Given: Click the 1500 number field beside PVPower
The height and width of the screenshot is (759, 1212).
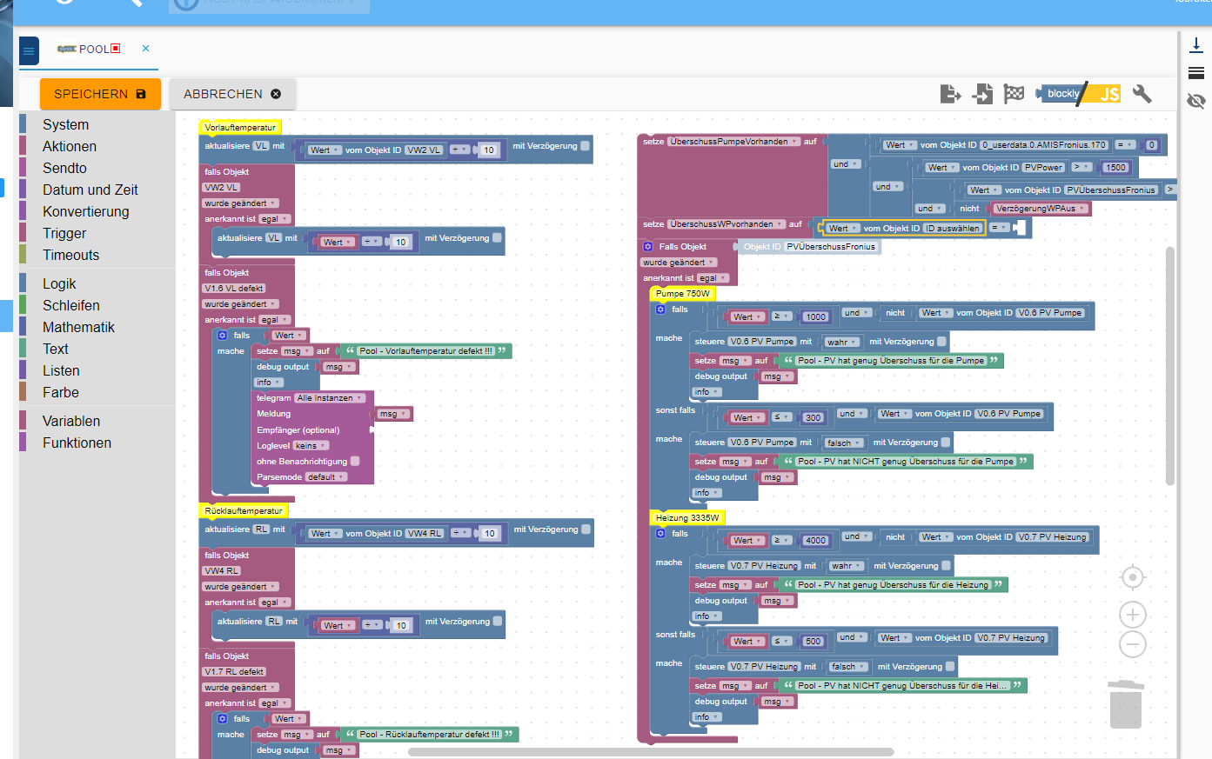Looking at the screenshot, I should click(1115, 168).
